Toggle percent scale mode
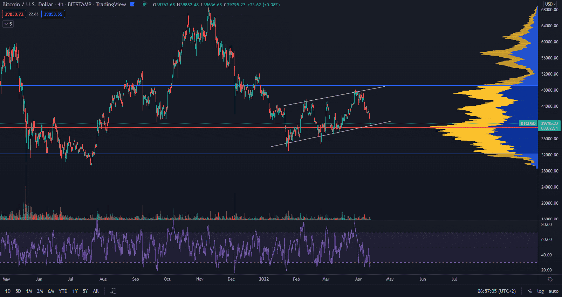Image resolution: width=562 pixels, height=297 pixels. point(529,291)
